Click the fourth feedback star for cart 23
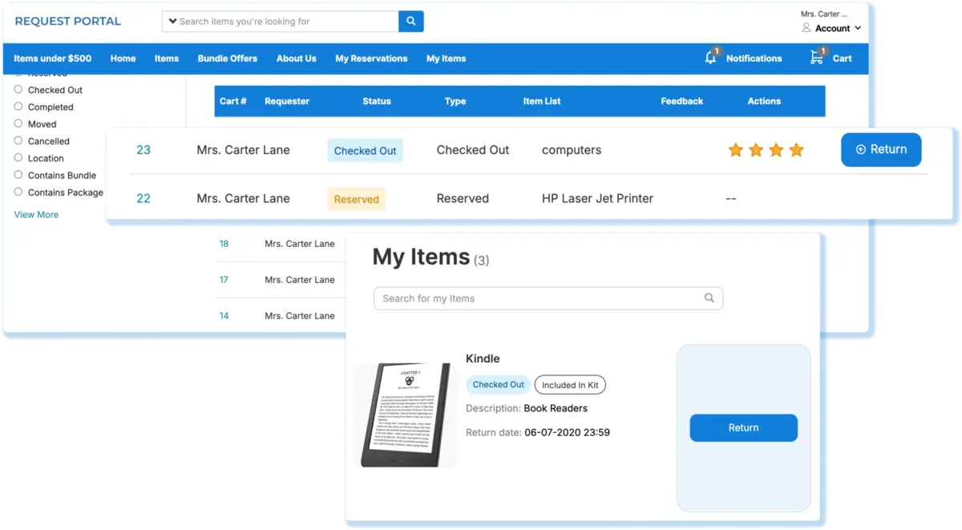 (796, 150)
